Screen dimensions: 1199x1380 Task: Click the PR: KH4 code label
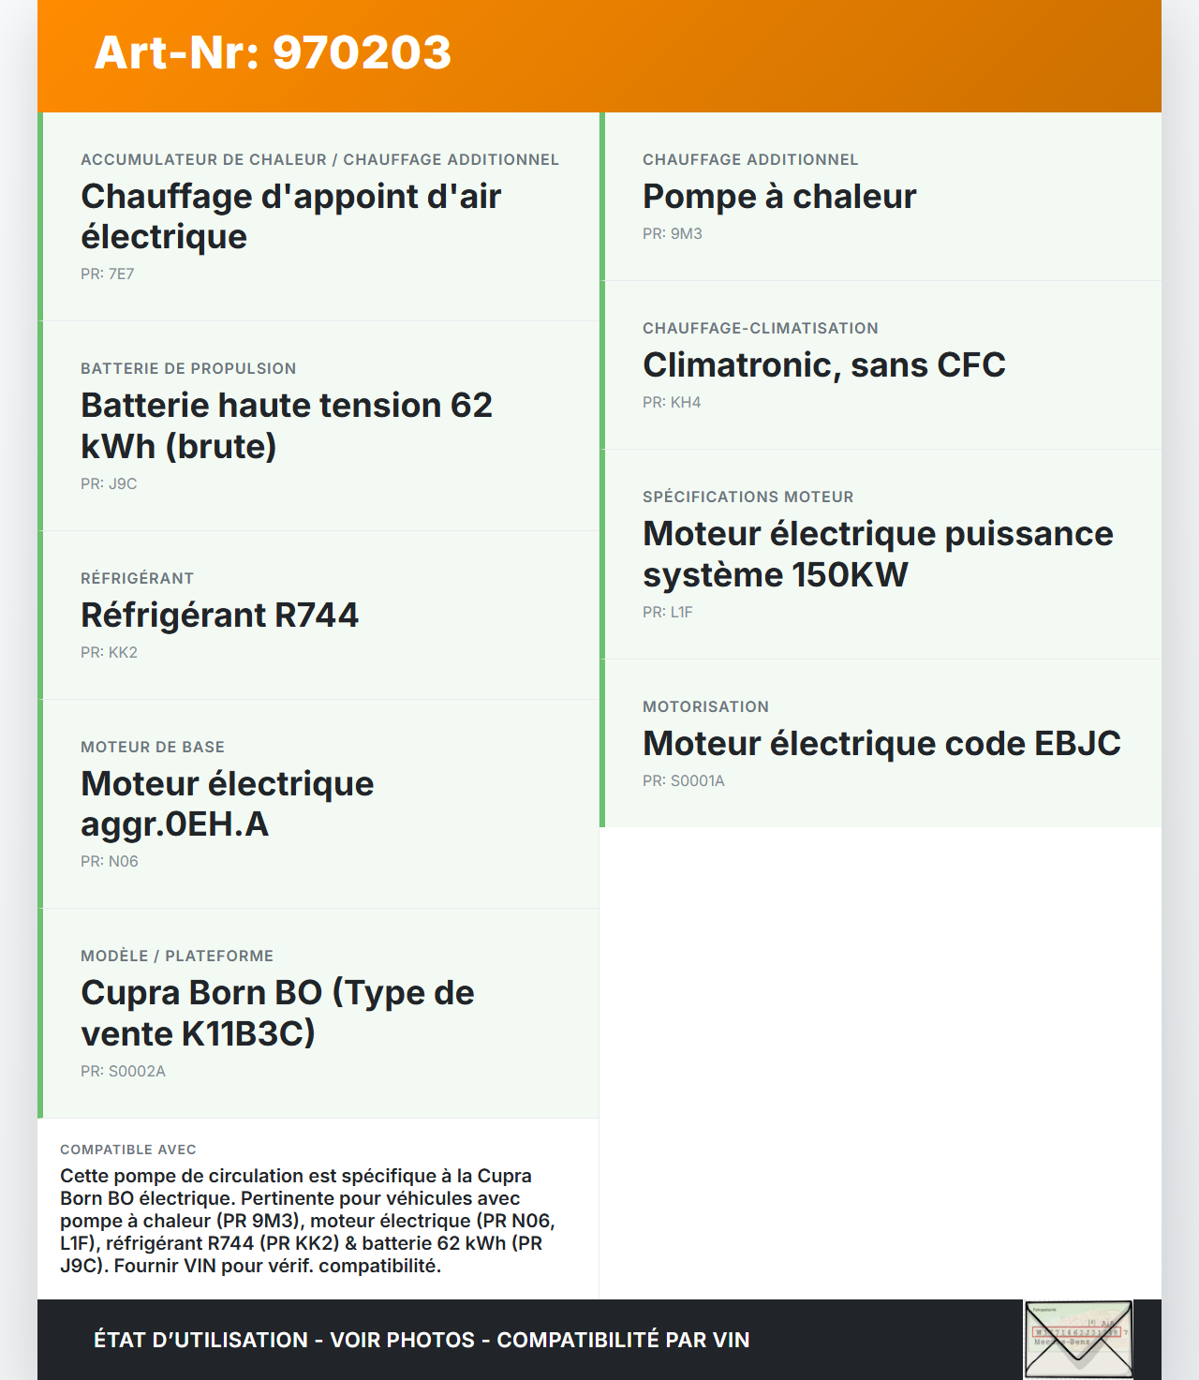[672, 402]
